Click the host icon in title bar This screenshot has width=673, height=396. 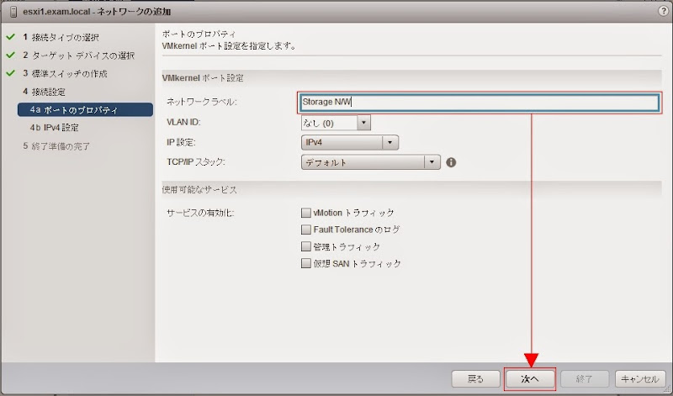pos(13,12)
